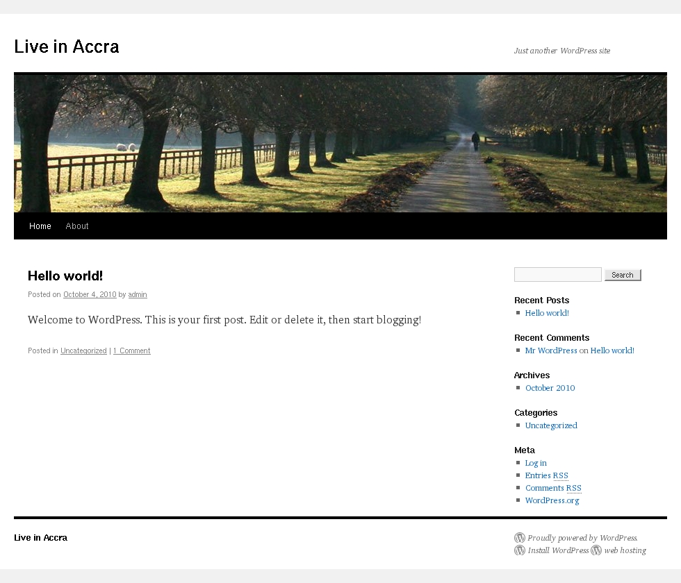Open Uncategorized link below the post
Image resolution: width=681 pixels, height=583 pixels.
tap(83, 350)
